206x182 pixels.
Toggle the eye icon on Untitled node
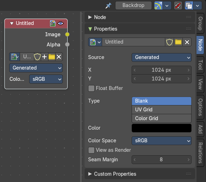point(61,24)
